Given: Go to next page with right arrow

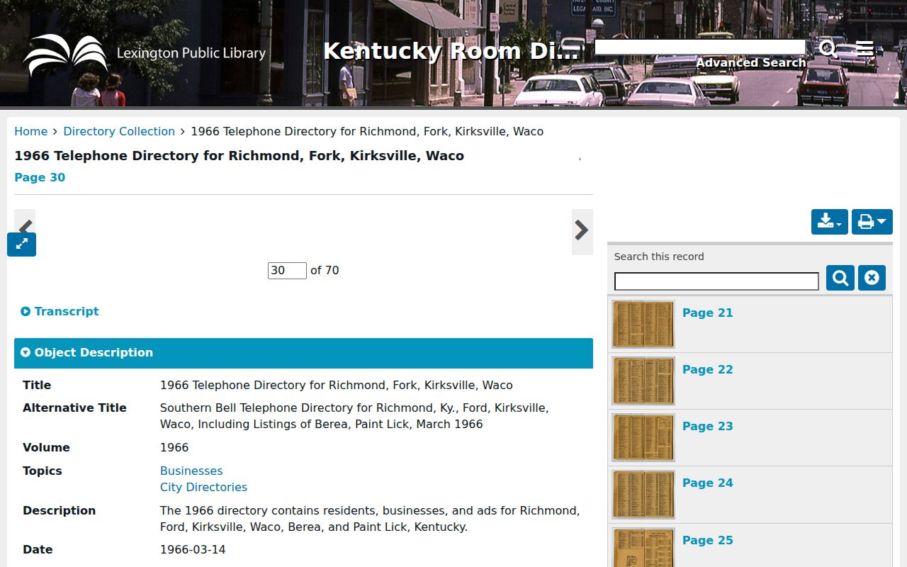Looking at the screenshot, I should click(582, 230).
